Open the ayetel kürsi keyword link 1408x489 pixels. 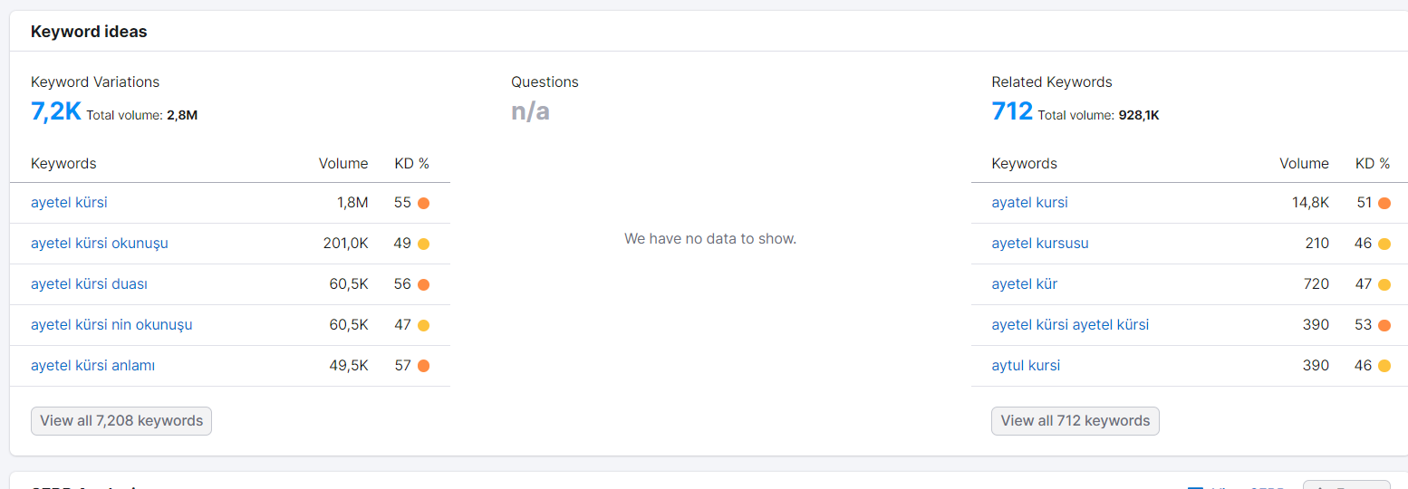[69, 203]
